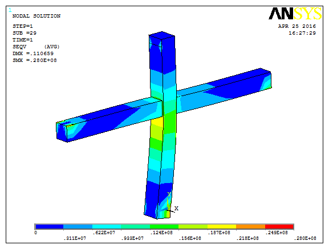
Task: Click the legend value .311E+07
Action: [x=75, y=238]
